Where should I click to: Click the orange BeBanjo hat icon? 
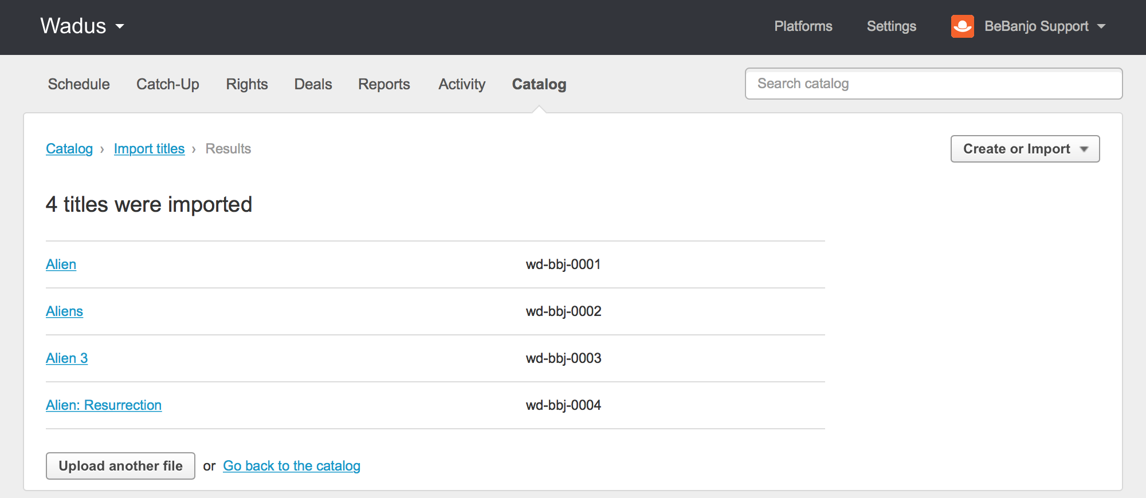point(962,26)
